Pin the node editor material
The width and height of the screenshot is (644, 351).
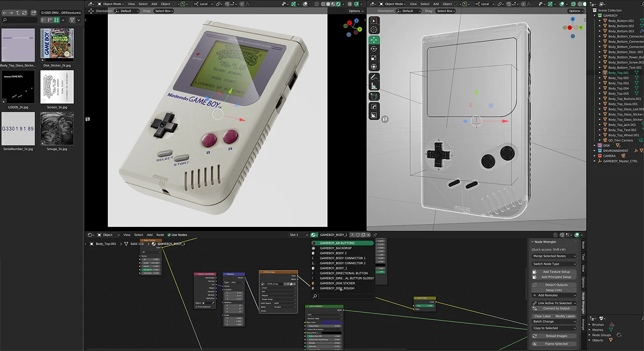coord(375,235)
